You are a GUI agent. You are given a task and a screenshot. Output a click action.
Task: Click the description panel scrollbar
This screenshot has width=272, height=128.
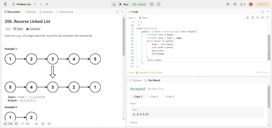[124, 37]
